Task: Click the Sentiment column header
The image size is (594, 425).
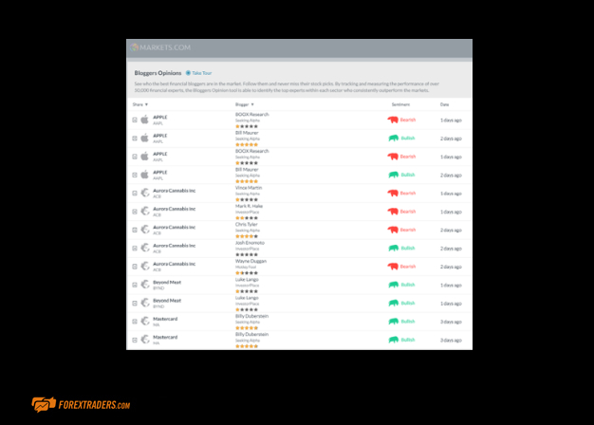Action: point(400,104)
